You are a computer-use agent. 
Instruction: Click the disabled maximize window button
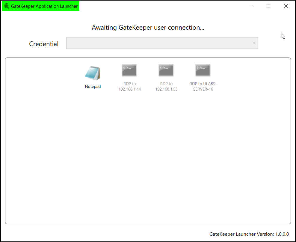(x=268, y=6)
